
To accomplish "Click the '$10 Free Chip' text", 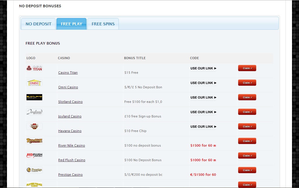I will (x=135, y=131).
